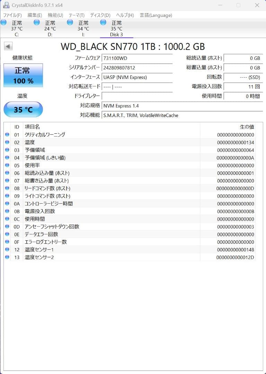Select the 予備領域 (しきい値) row text
The height and width of the screenshot is (374, 266).
[45, 158]
